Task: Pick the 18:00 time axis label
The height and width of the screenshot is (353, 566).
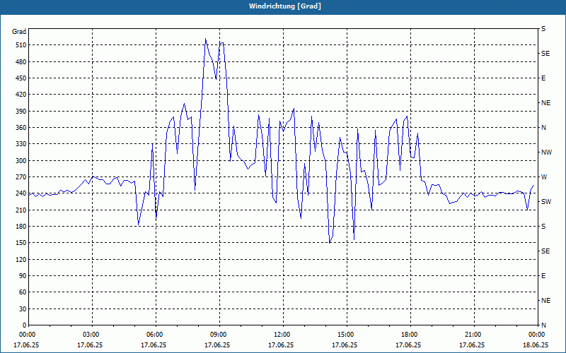Action: click(408, 334)
